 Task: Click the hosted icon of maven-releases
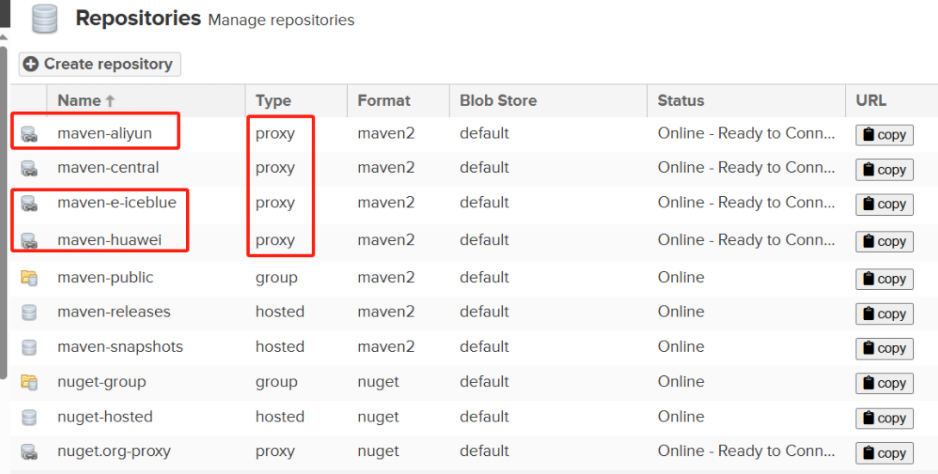click(28, 312)
